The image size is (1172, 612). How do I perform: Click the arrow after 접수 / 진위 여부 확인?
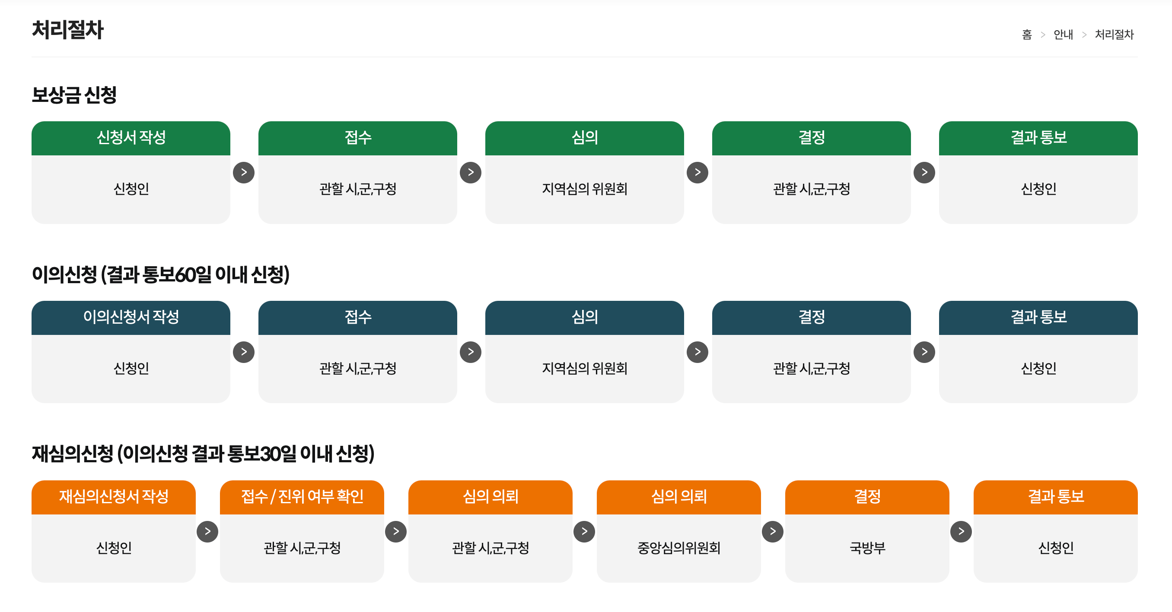pyautogui.click(x=396, y=531)
